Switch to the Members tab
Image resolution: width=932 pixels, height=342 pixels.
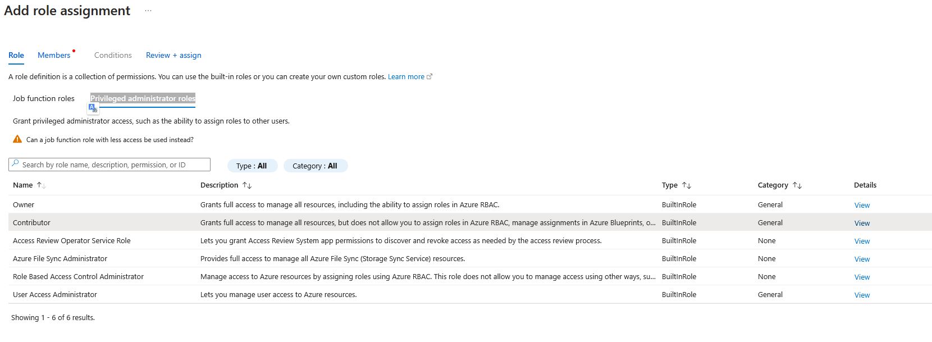(54, 55)
